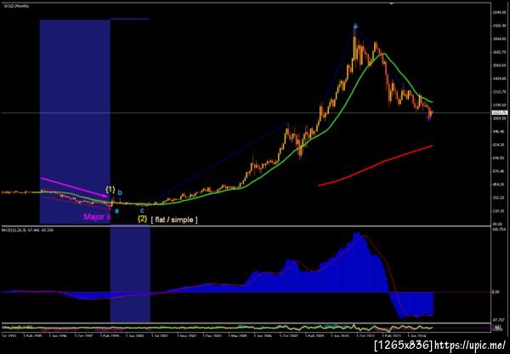Select the chart shift triangle at top edge
Viewport: 510px width, 354px height.
pos(392,3)
